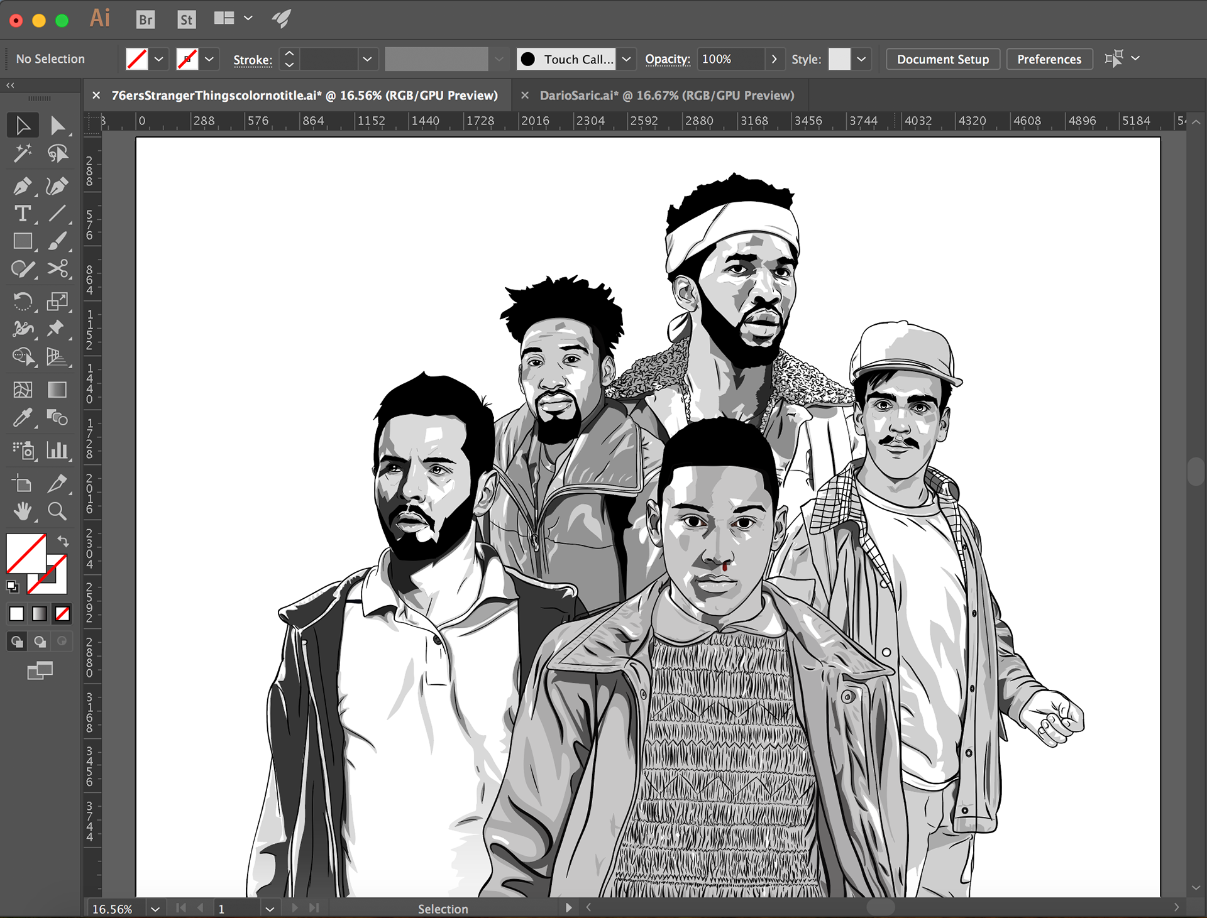
Task: Pick the Scissors tool
Action: (x=57, y=269)
